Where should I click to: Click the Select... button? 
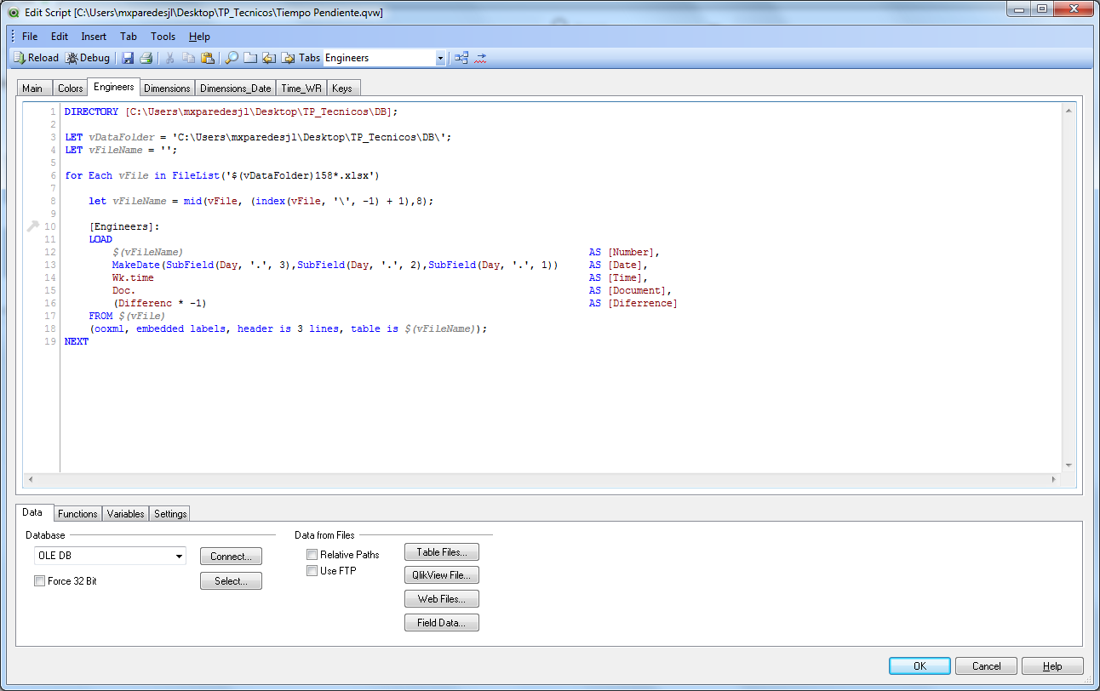(232, 580)
